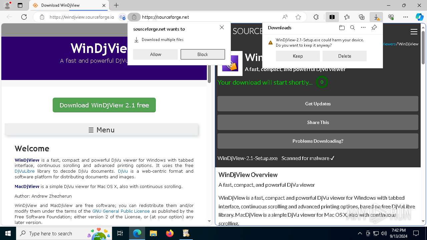Open the DjVuLibre link

(25, 171)
